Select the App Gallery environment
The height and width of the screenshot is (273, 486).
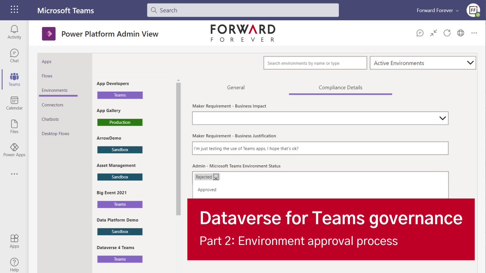[x=109, y=110]
